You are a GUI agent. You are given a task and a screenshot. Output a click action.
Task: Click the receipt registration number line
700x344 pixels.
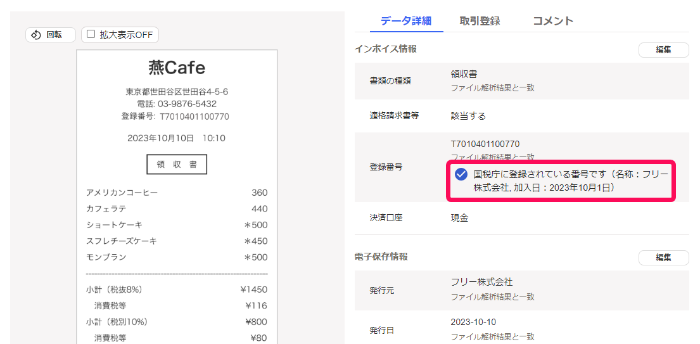point(175,117)
